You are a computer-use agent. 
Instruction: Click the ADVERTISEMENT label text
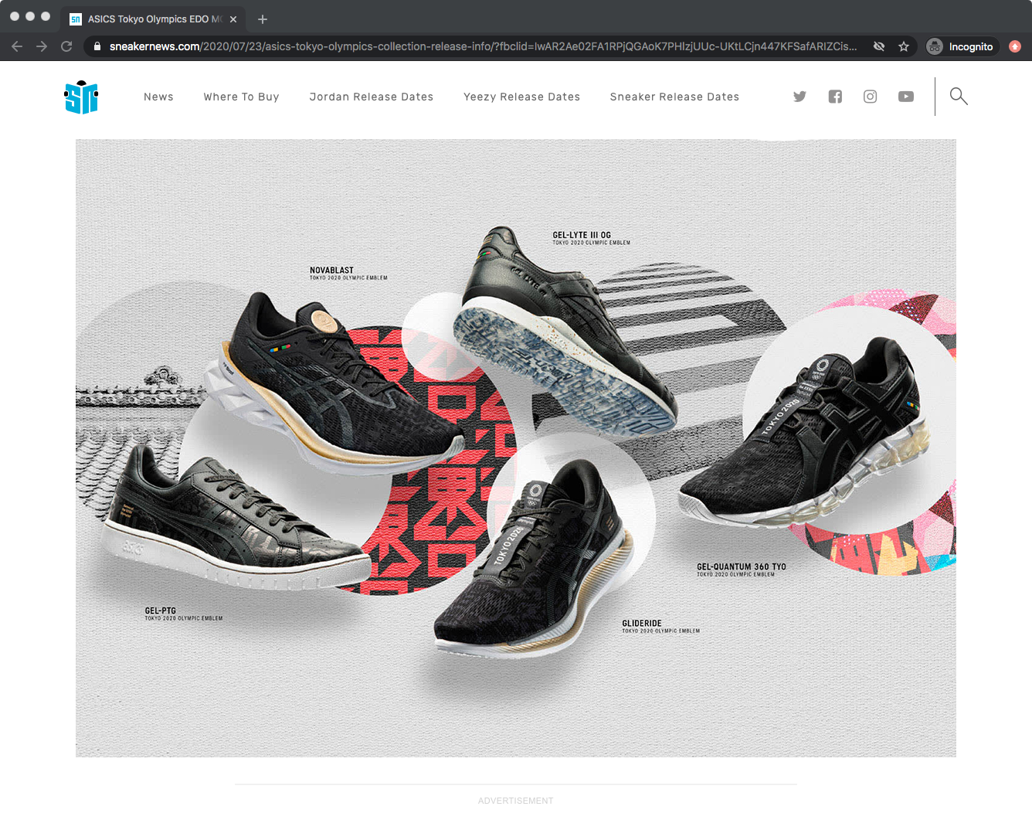(516, 801)
